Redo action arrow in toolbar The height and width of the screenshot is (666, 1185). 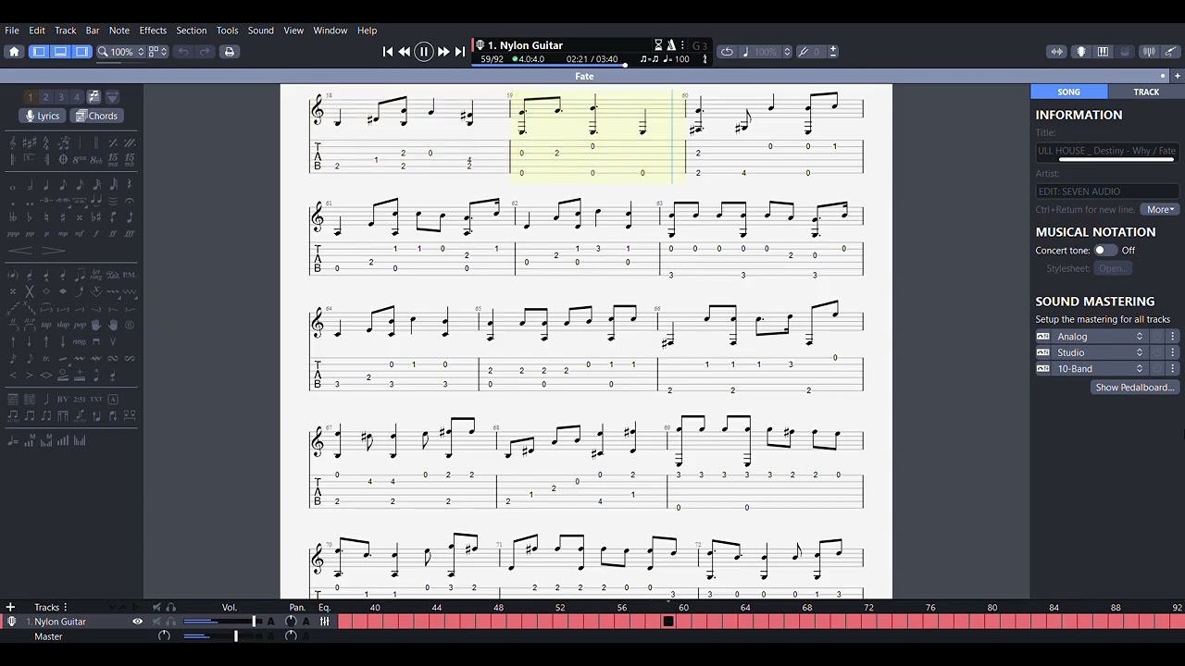pyautogui.click(x=205, y=52)
